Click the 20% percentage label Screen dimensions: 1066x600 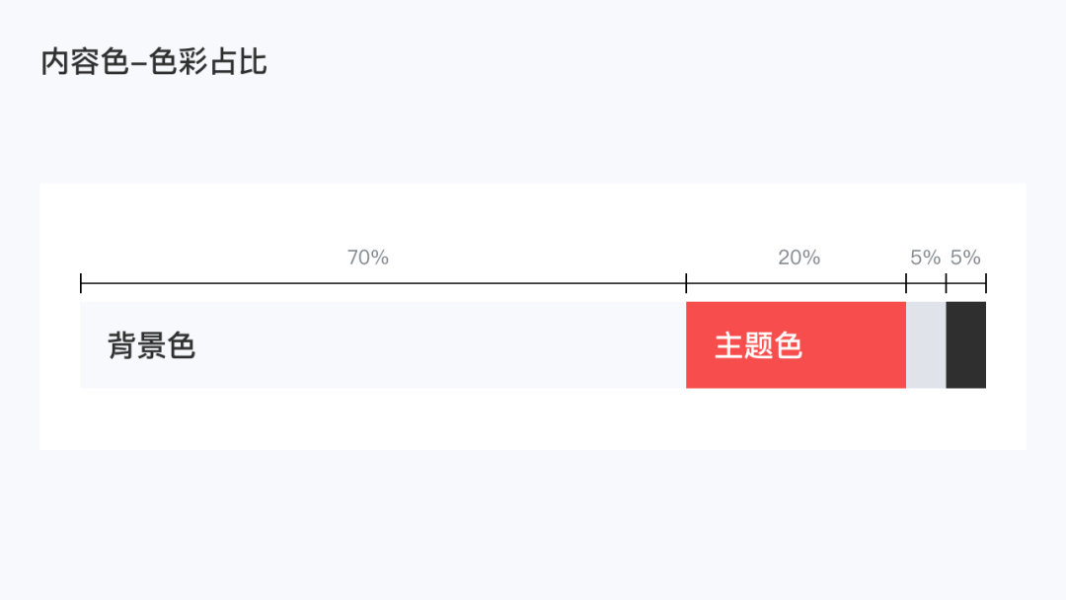(799, 258)
